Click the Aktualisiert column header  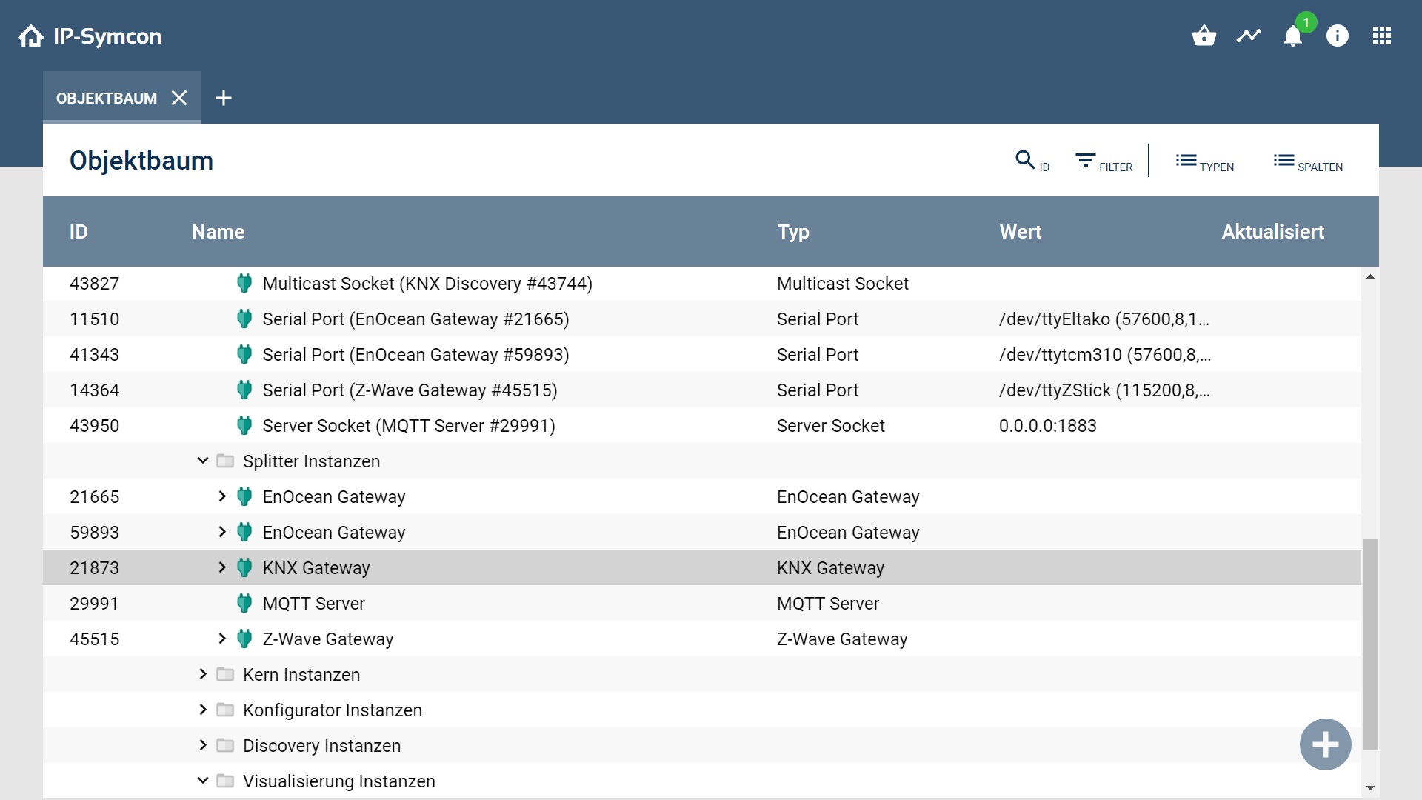tap(1273, 232)
